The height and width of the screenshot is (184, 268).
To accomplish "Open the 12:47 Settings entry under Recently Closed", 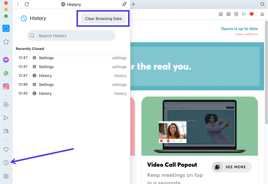I will (46, 58).
